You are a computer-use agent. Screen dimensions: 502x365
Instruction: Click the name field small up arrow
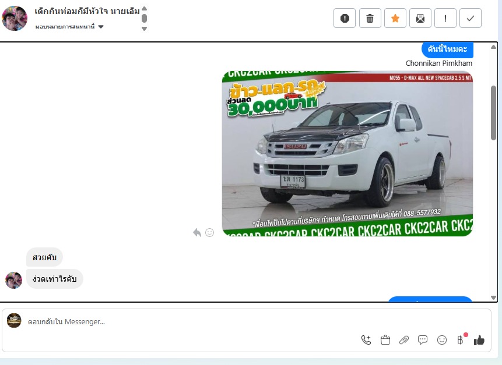click(x=145, y=9)
